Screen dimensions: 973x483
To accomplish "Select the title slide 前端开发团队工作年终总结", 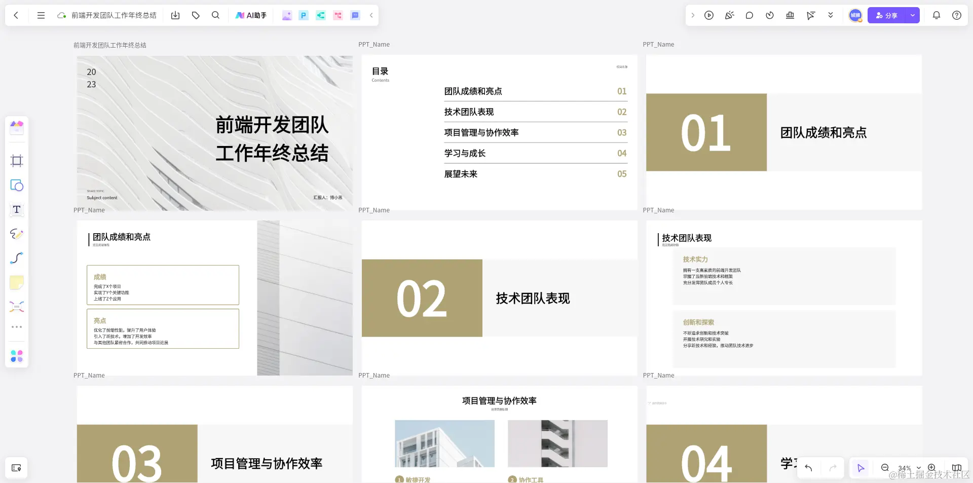I will coord(215,133).
